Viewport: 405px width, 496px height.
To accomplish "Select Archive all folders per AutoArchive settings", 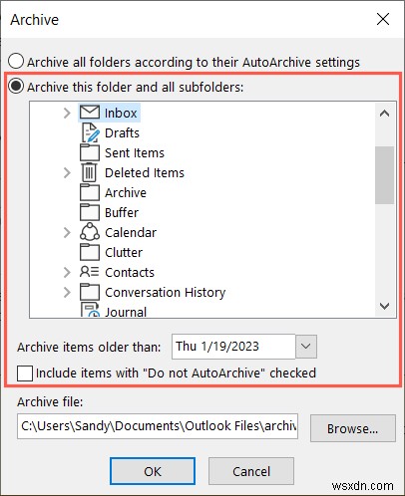I will pos(16,62).
